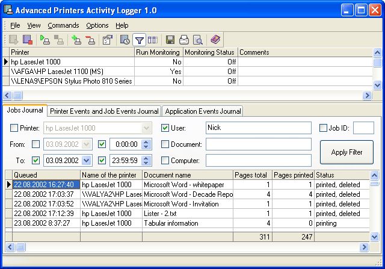Image resolution: width=385 pixels, height=269 pixels.
Task: Open the From date dropdown
Action: 87,144
